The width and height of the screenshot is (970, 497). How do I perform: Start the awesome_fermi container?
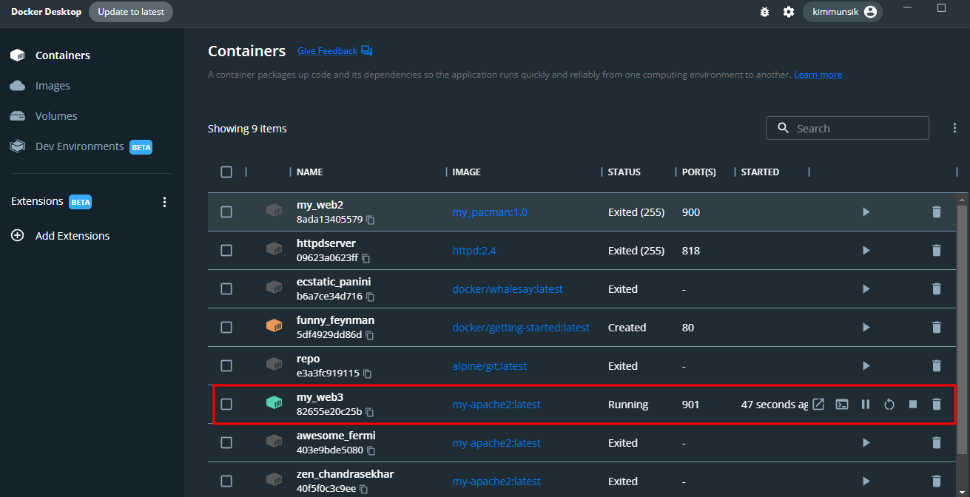866,443
